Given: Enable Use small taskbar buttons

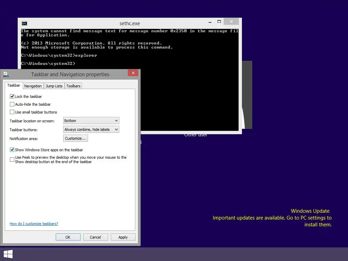Looking at the screenshot, I should pos(12,112).
